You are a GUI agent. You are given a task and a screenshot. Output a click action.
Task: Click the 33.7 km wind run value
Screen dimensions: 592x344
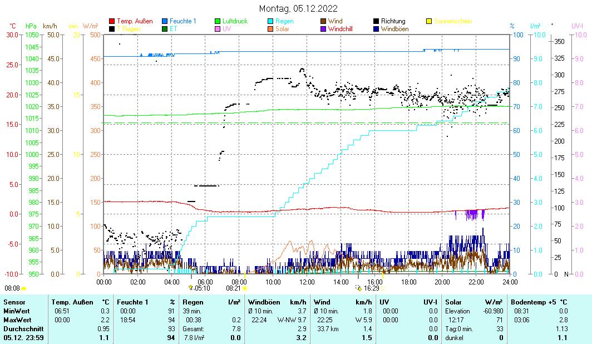pos(328,329)
